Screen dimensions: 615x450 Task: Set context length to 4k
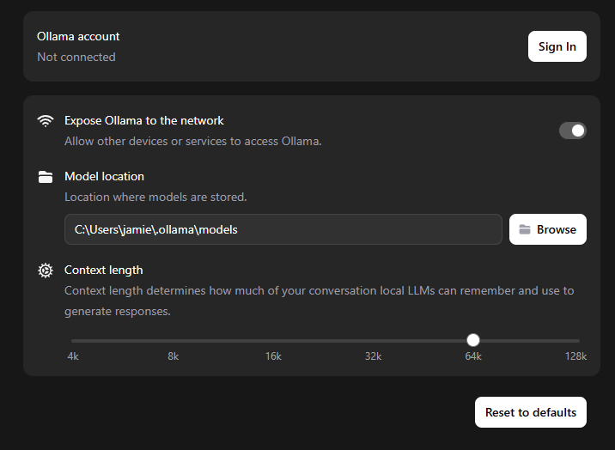(x=73, y=341)
